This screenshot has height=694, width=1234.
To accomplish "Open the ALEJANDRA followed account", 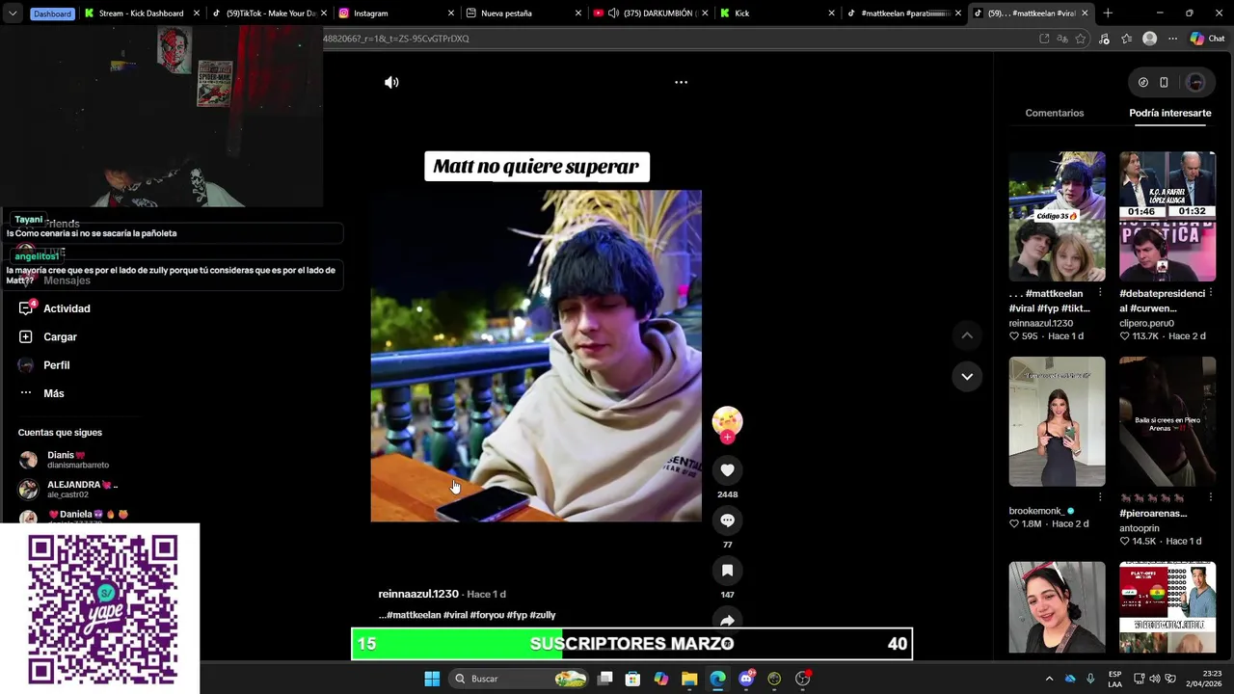I will pyautogui.click(x=69, y=489).
